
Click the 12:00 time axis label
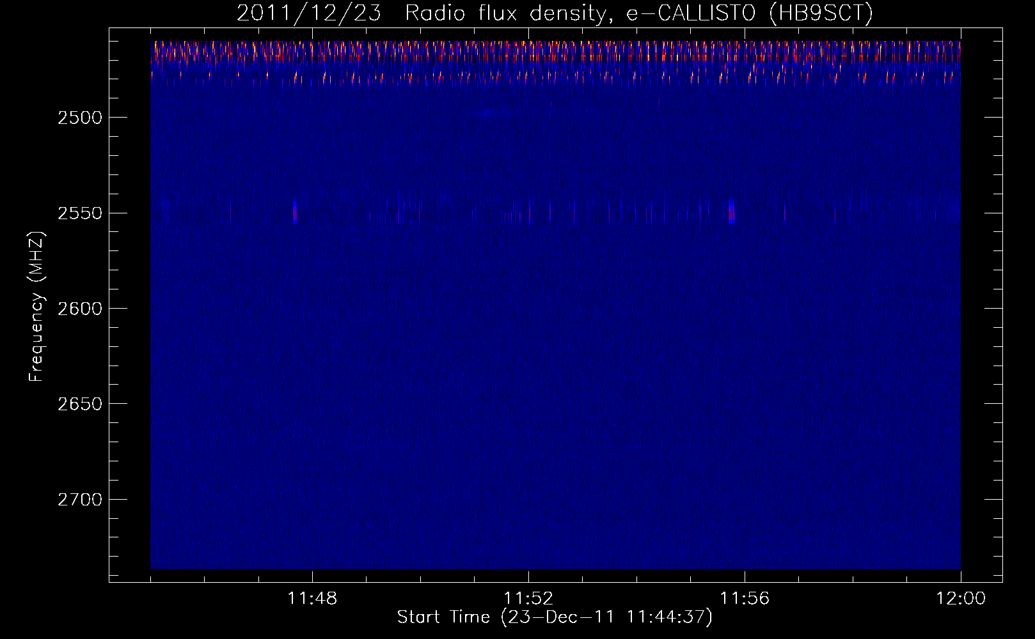961,598
